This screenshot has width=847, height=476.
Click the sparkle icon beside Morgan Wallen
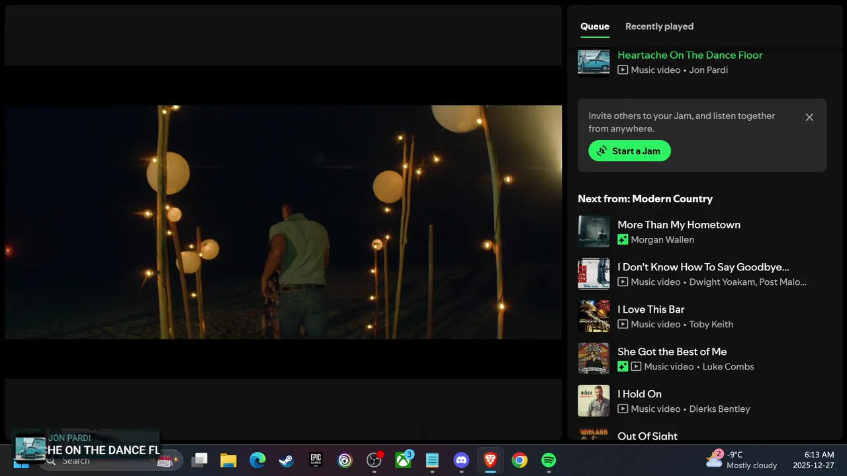pos(623,240)
